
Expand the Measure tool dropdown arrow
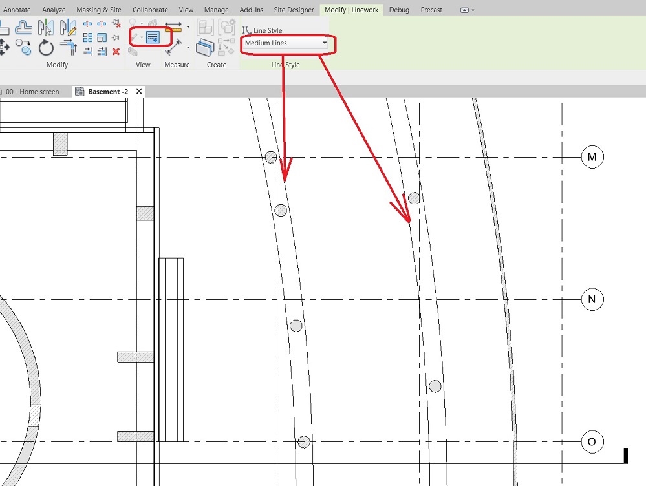[x=188, y=47]
